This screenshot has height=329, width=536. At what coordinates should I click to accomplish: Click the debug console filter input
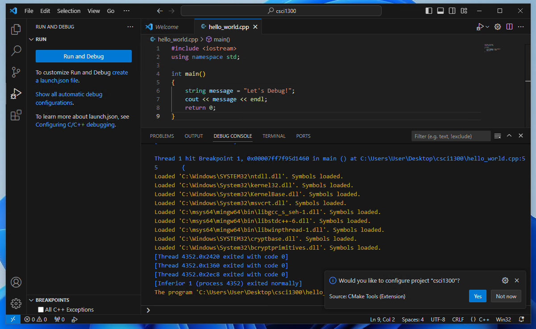coord(451,136)
